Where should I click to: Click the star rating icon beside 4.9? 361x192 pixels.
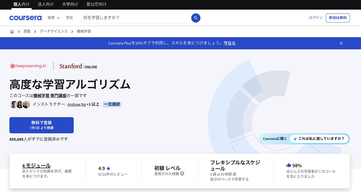[108, 168]
